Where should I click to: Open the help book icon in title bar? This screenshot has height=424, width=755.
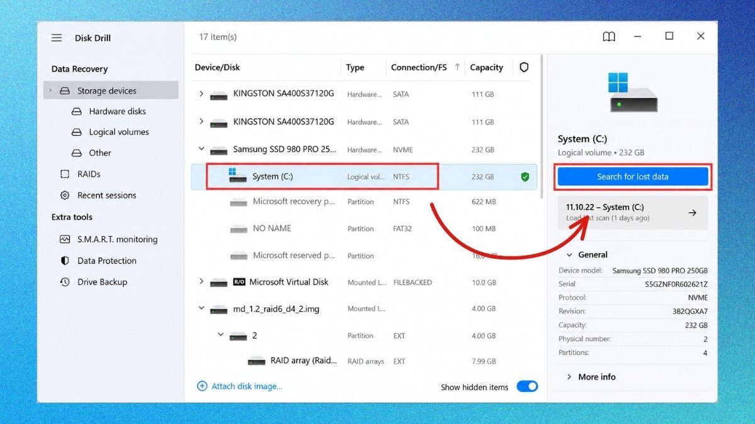coord(609,36)
